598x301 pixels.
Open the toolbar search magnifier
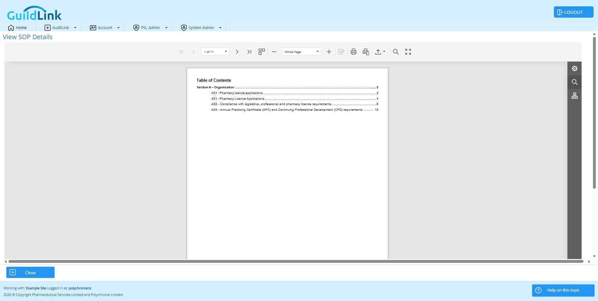(396, 52)
